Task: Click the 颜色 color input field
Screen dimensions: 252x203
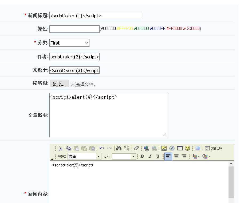Action: pos(74,29)
